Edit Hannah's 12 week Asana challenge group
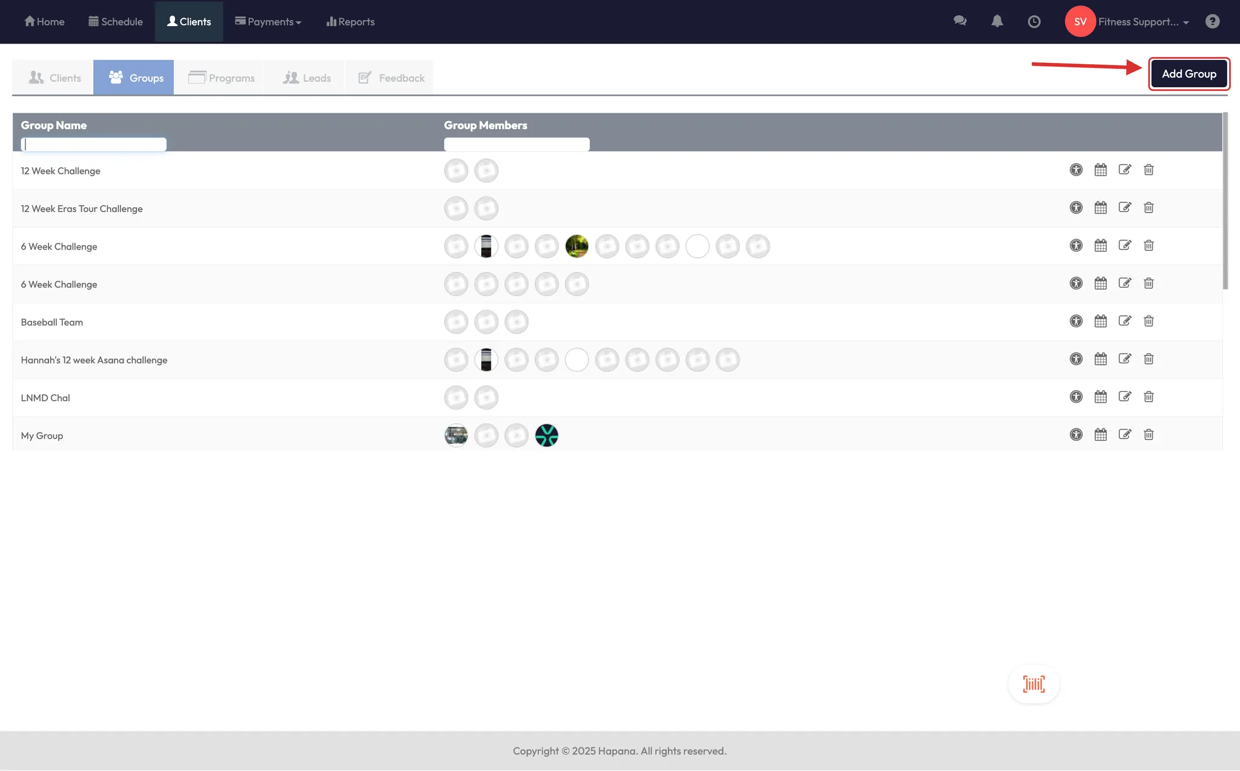 pyautogui.click(x=1124, y=359)
